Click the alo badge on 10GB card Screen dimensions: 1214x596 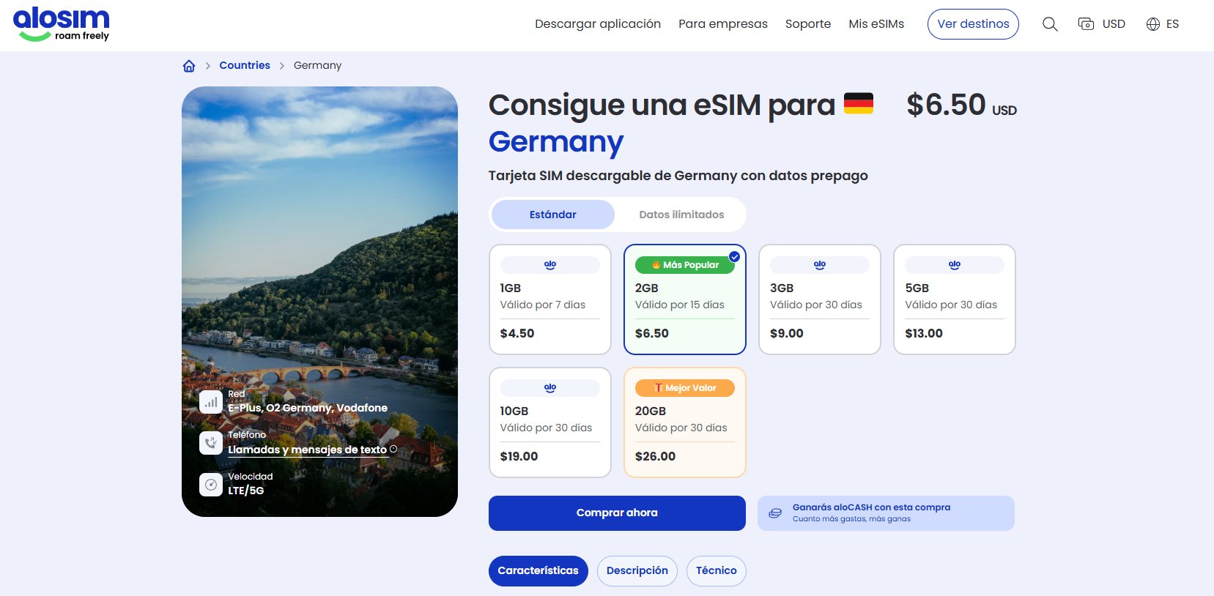tap(550, 388)
